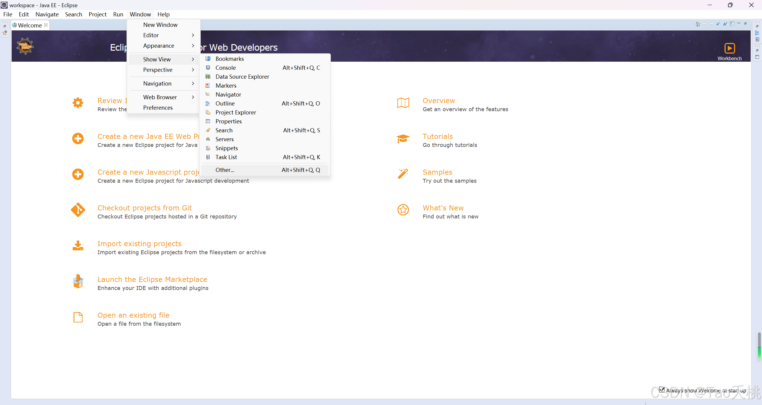Viewport: 762px width, 405px height.
Task: Click the What's New link
Action: tap(443, 208)
